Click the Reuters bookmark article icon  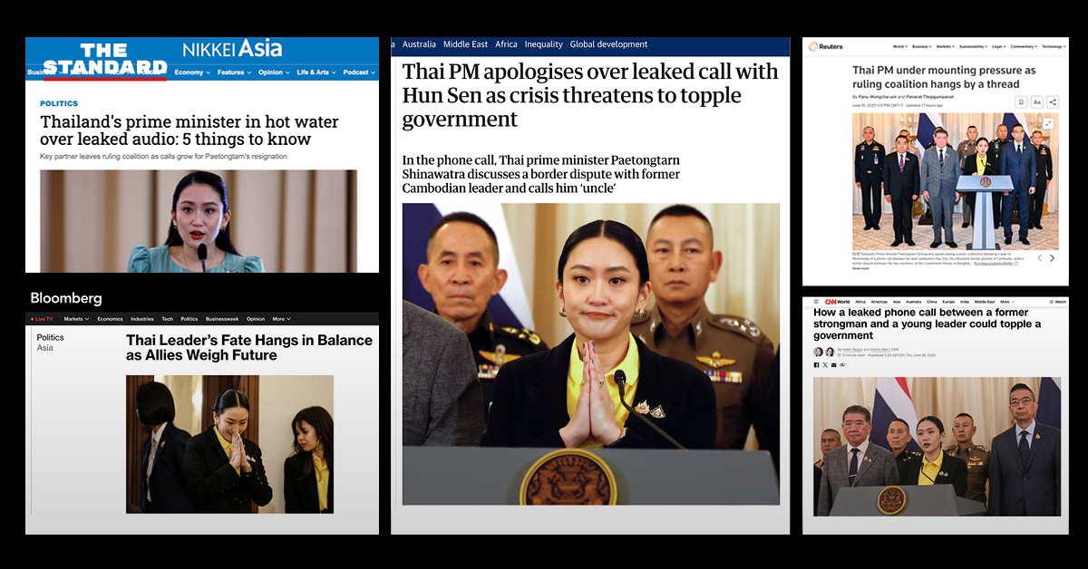(x=1021, y=101)
